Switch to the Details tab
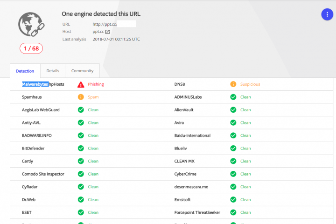This screenshot has height=224, width=336. (53, 71)
